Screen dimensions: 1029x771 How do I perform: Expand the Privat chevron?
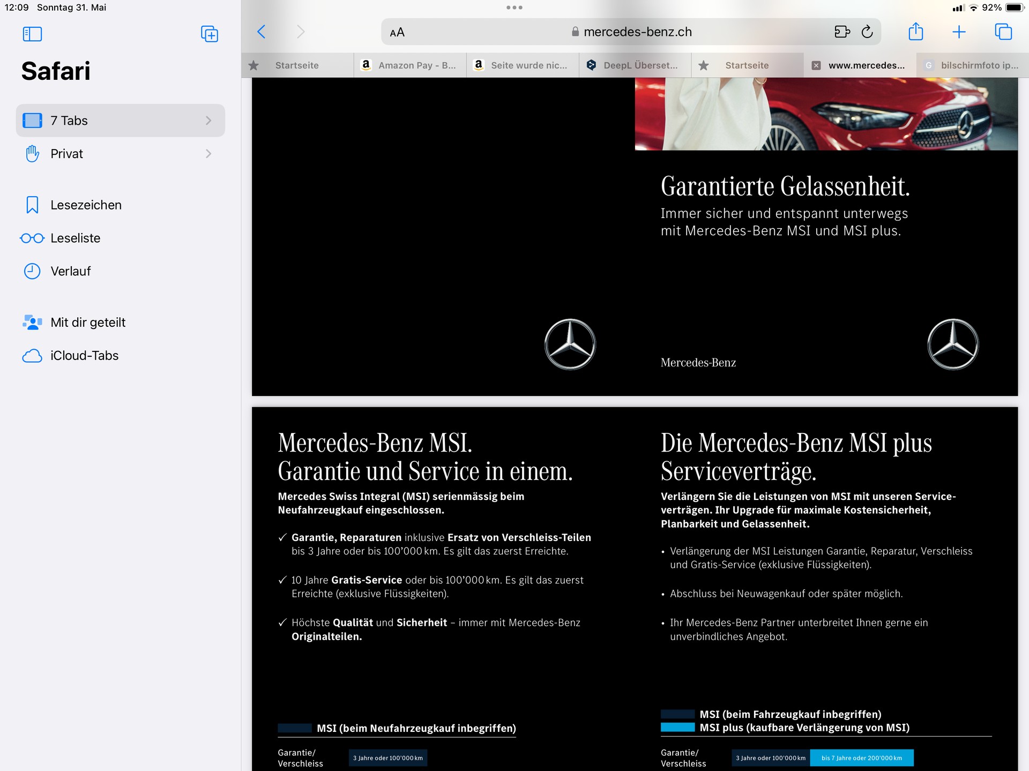coord(208,154)
